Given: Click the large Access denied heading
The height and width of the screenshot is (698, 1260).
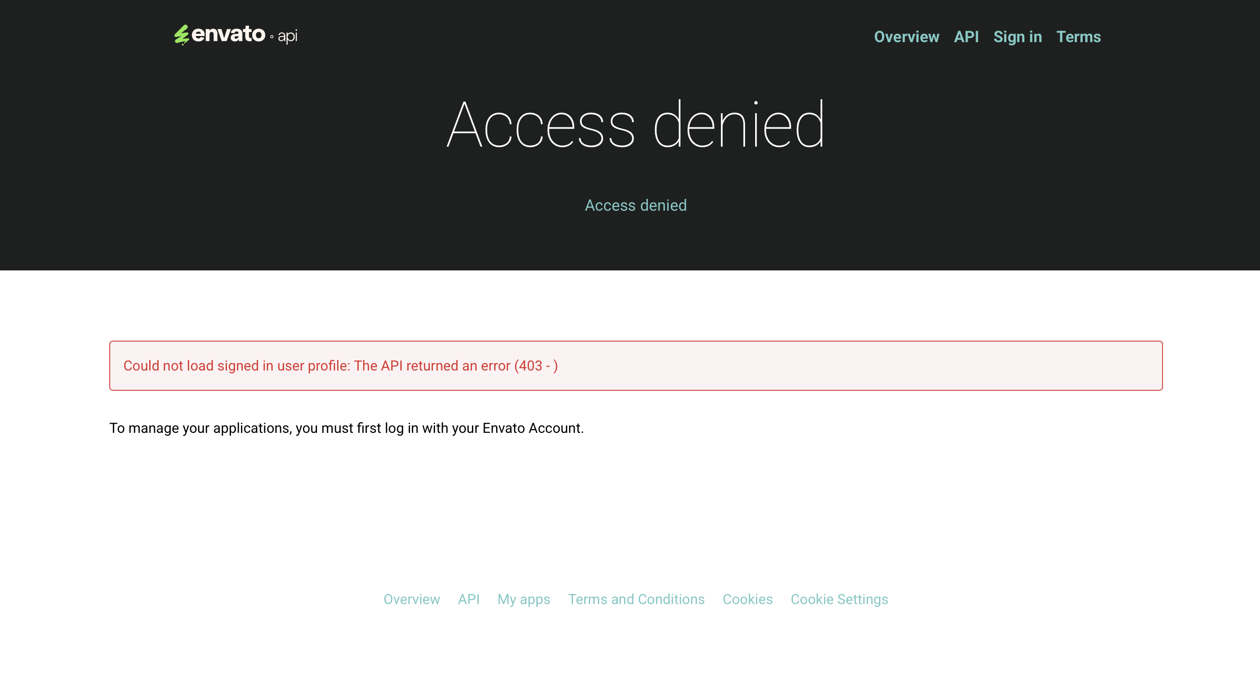Looking at the screenshot, I should [635, 124].
